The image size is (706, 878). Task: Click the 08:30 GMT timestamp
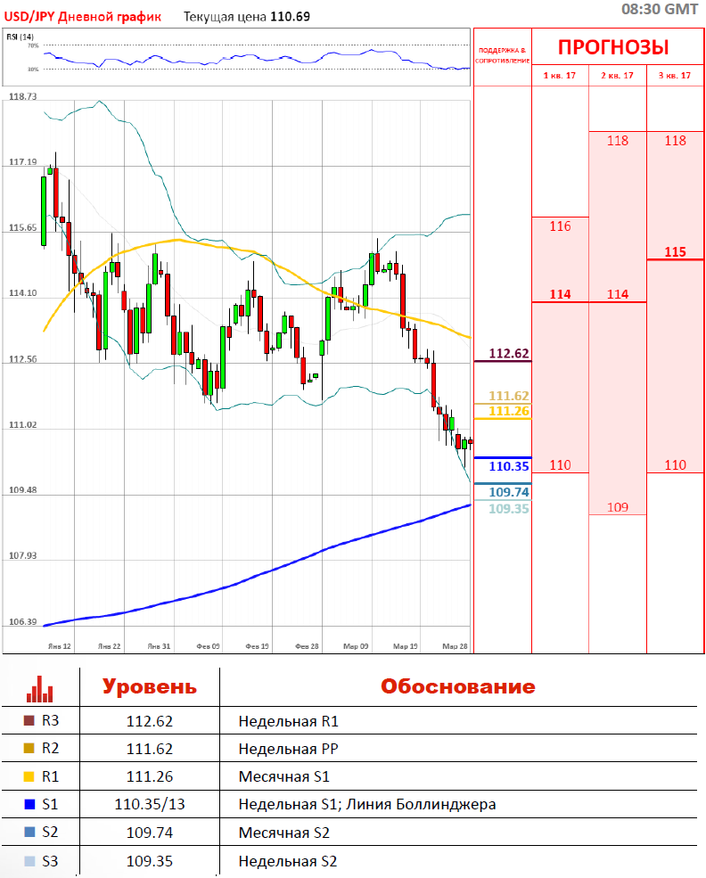tap(659, 9)
